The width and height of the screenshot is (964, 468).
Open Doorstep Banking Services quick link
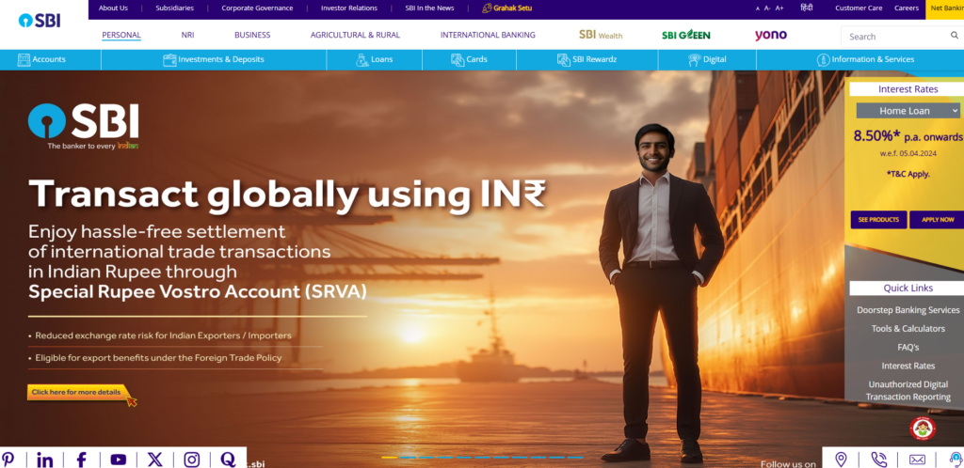pyautogui.click(x=908, y=310)
